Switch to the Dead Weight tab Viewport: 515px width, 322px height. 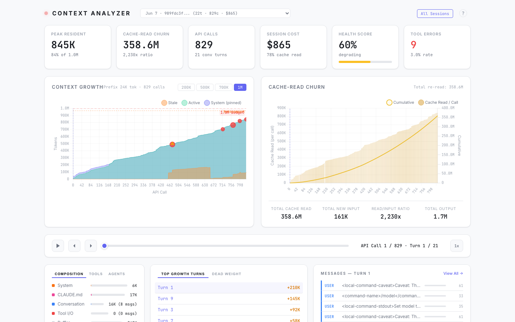(x=227, y=274)
